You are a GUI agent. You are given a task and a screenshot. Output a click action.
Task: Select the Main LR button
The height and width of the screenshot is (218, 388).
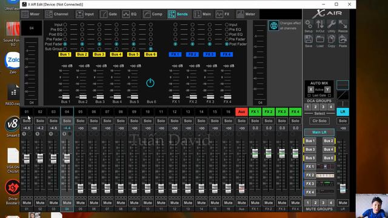click(x=319, y=132)
